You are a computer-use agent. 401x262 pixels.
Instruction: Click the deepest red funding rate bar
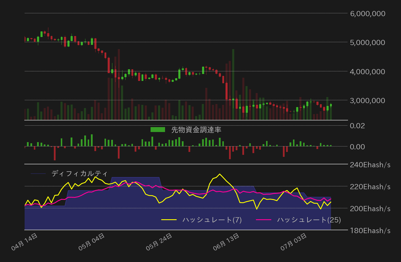point(55,153)
